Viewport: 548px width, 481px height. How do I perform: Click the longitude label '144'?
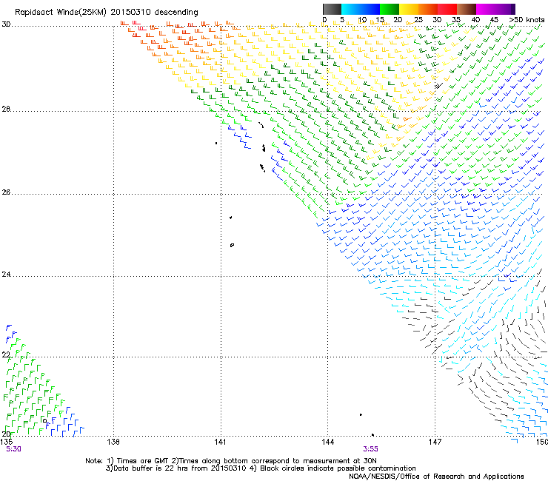coord(327,442)
